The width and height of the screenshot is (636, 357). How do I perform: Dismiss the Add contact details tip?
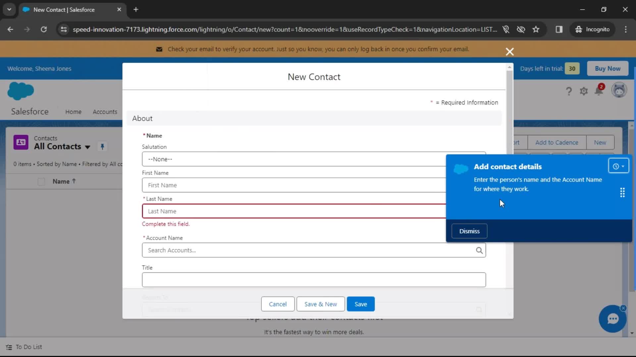(x=469, y=231)
